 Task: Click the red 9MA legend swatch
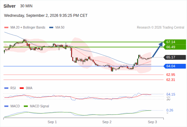point(22,88)
